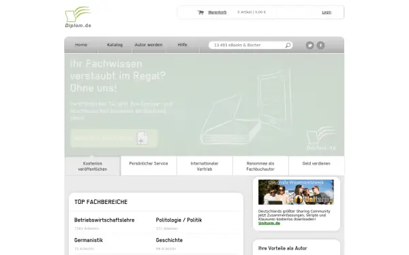Click the upload button in the banner
The width and height of the screenshot is (409, 255).
click(114, 138)
